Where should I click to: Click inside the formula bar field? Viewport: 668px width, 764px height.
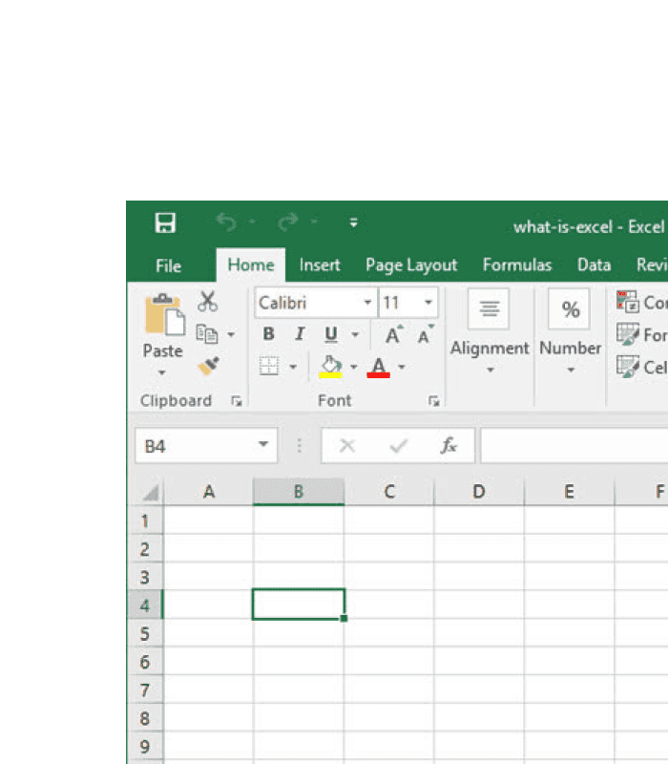[574, 445]
